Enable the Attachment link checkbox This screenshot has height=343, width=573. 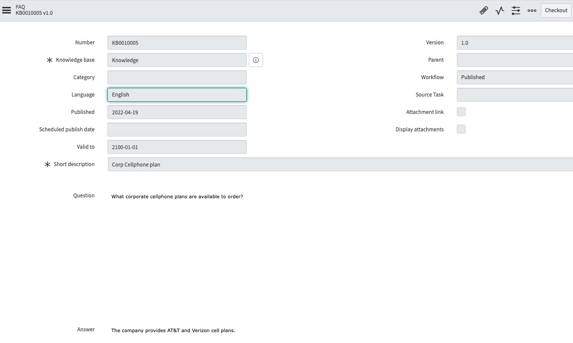pyautogui.click(x=461, y=112)
